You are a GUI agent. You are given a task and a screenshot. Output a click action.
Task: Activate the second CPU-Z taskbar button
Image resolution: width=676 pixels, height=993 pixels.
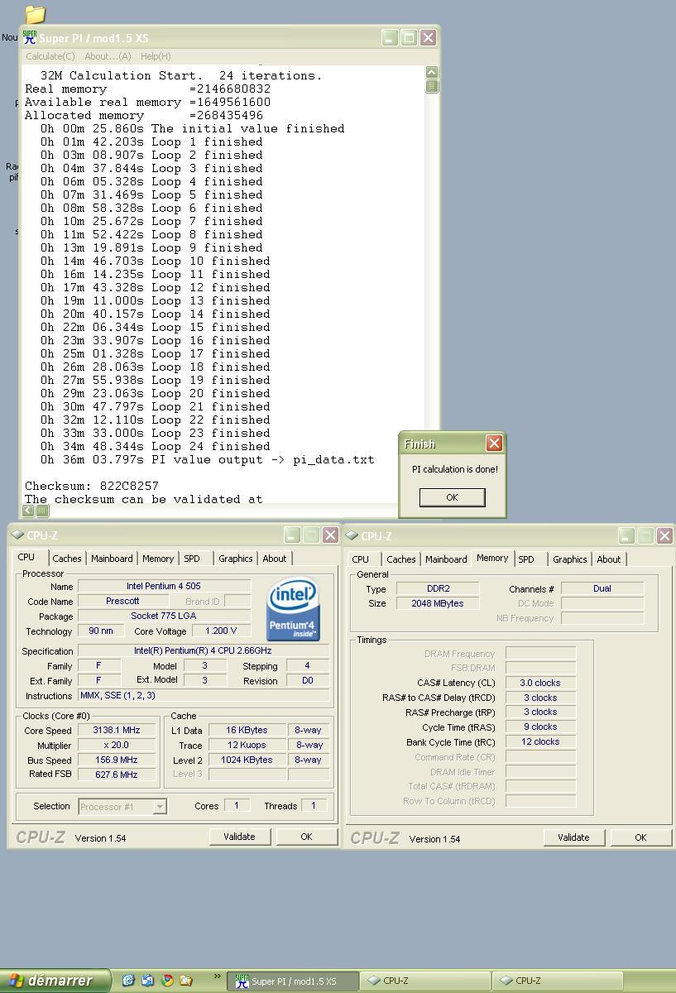pos(558,981)
